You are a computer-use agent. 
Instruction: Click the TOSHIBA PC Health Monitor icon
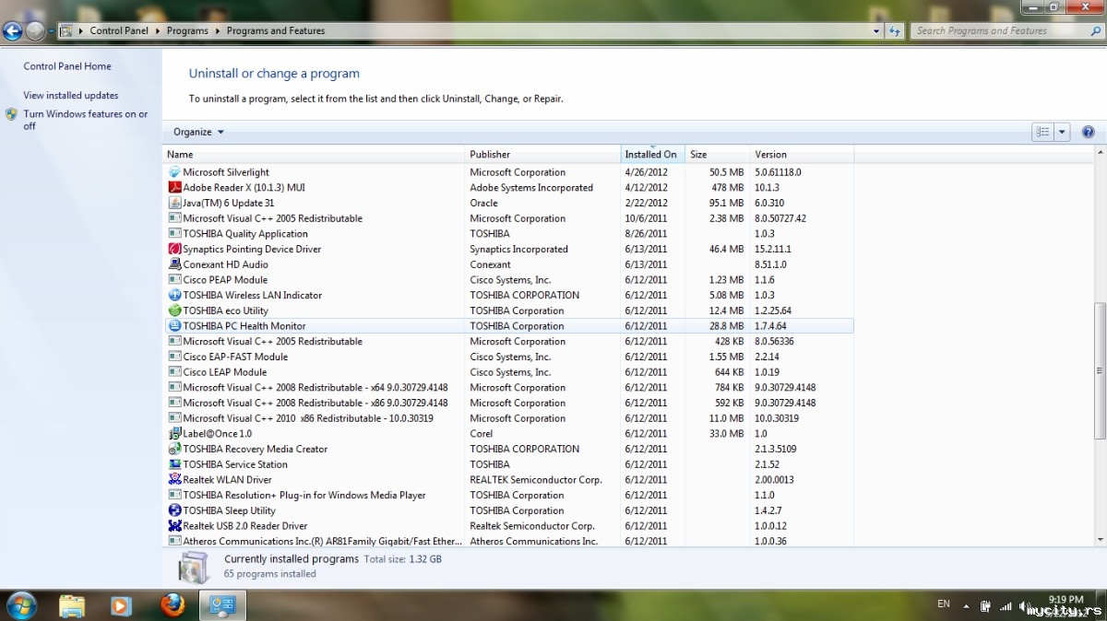tap(175, 325)
